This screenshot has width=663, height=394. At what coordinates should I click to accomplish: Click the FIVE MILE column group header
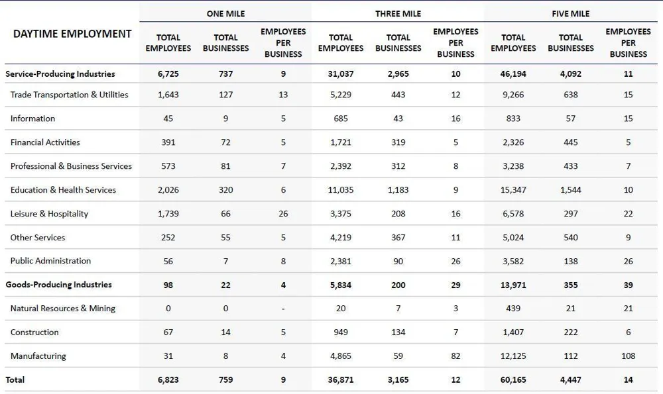[570, 13]
